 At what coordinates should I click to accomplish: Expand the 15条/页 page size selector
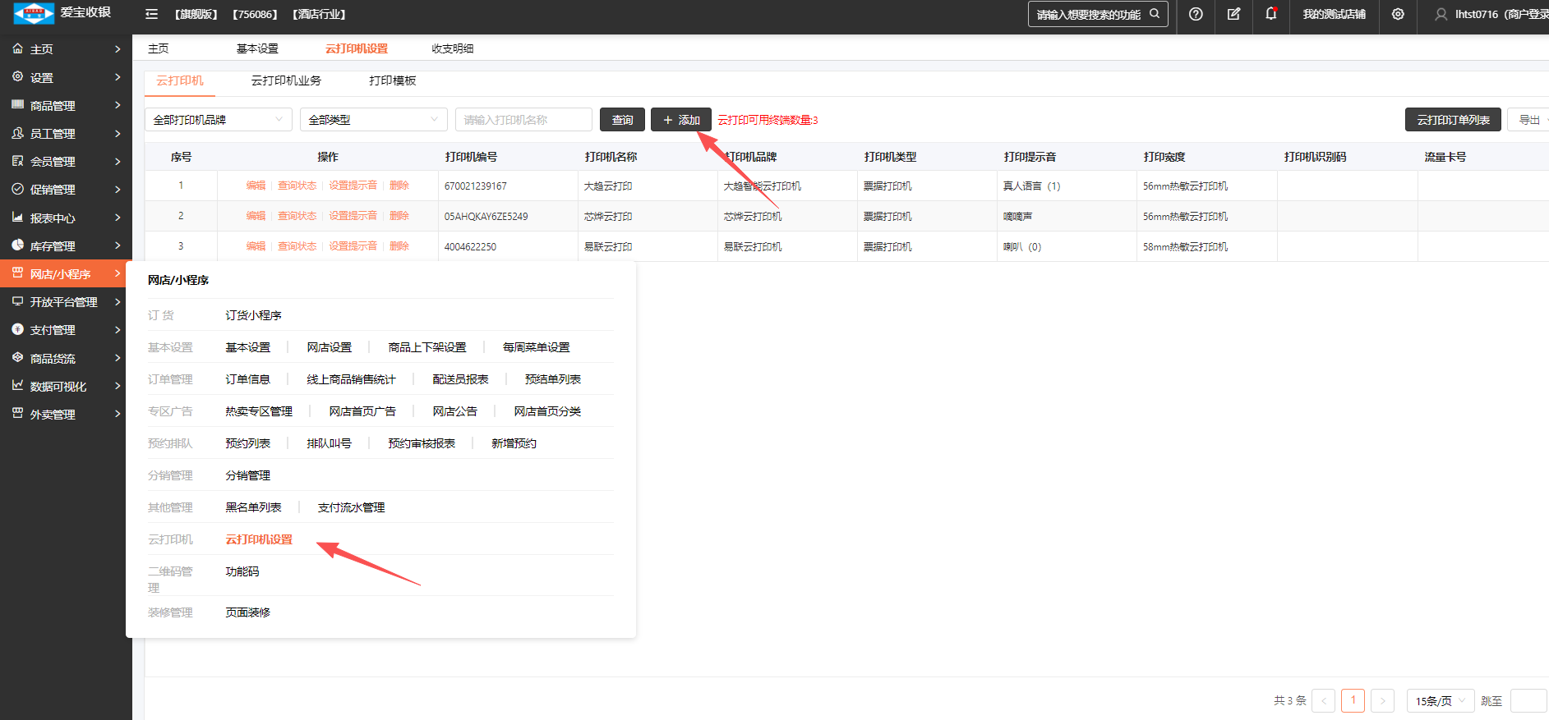point(1440,701)
